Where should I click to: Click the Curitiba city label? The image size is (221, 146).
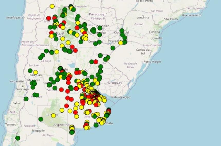pyautogui.click(x=154, y=32)
